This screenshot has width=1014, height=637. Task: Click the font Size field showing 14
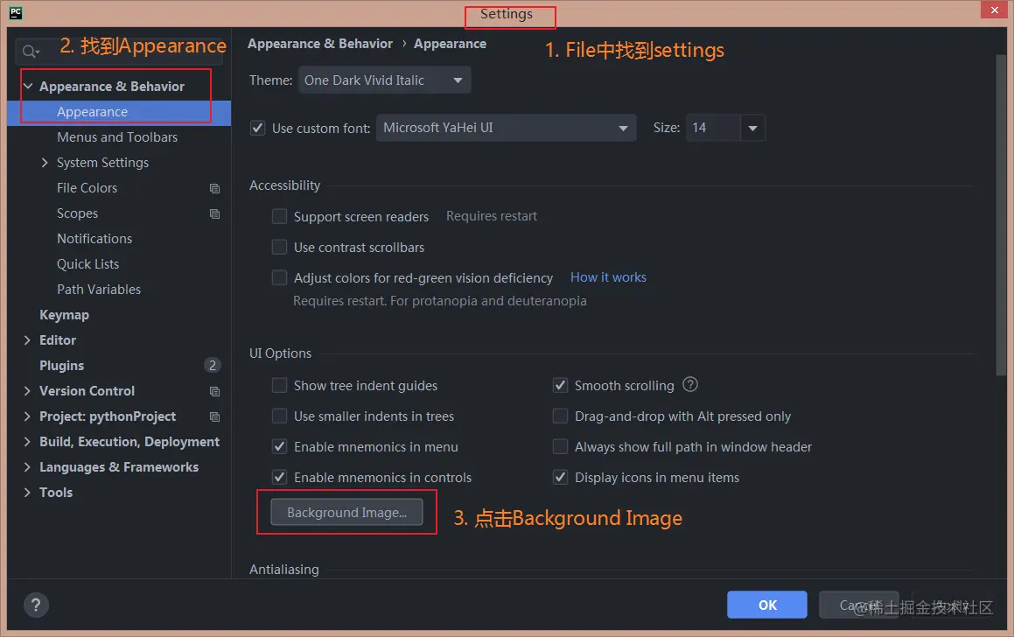[x=713, y=128]
